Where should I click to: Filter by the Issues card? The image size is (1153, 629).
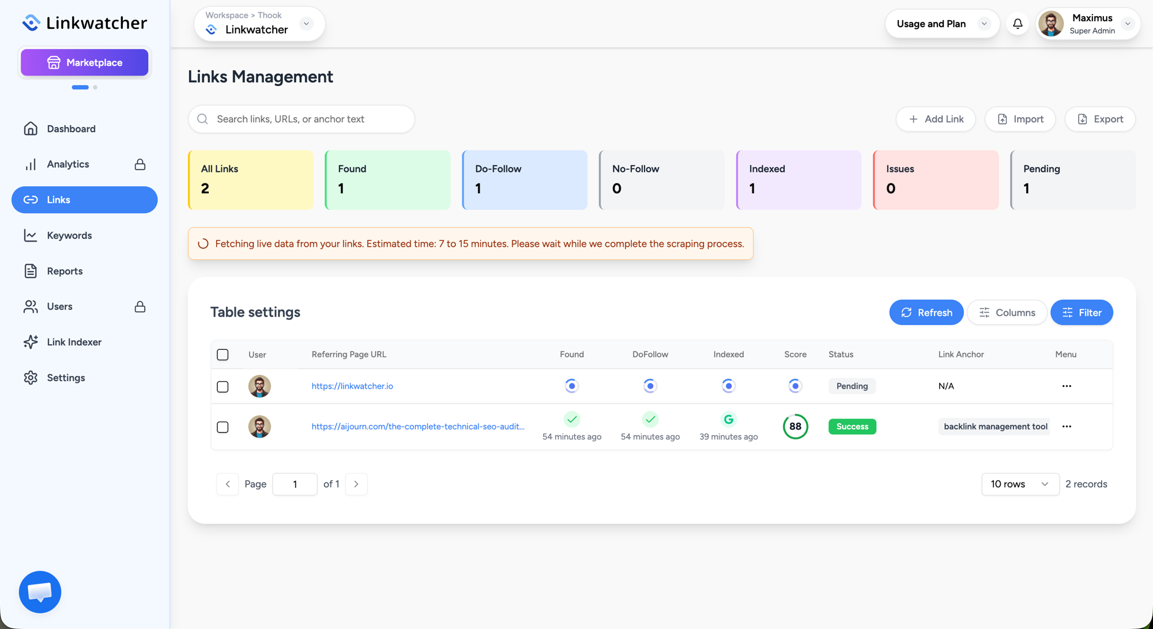pyautogui.click(x=936, y=180)
